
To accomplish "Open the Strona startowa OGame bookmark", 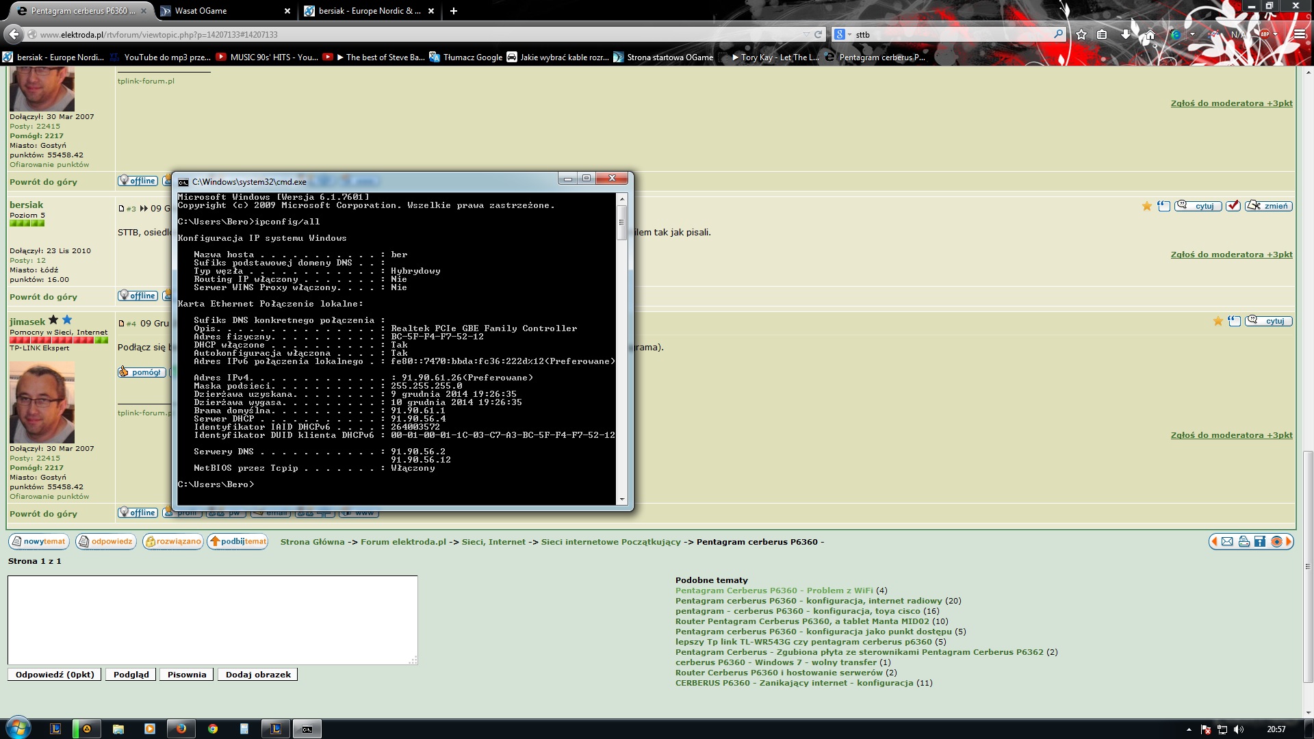I will (x=663, y=57).
